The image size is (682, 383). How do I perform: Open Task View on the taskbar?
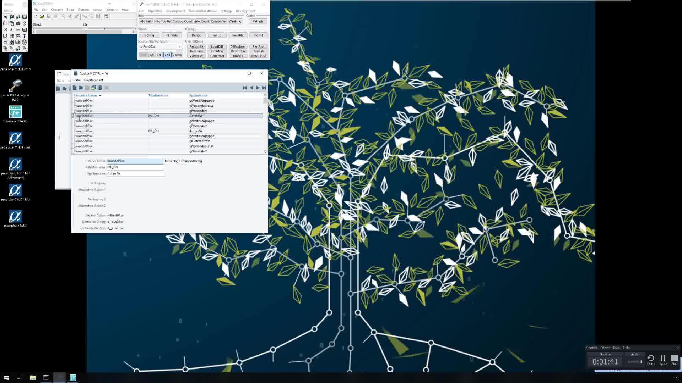coord(19,378)
